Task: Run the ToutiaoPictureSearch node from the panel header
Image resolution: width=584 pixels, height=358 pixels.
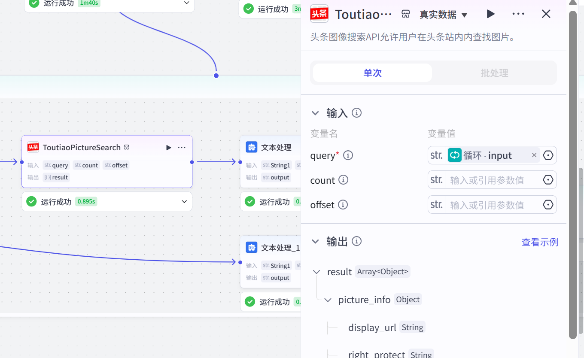Action: pyautogui.click(x=490, y=14)
